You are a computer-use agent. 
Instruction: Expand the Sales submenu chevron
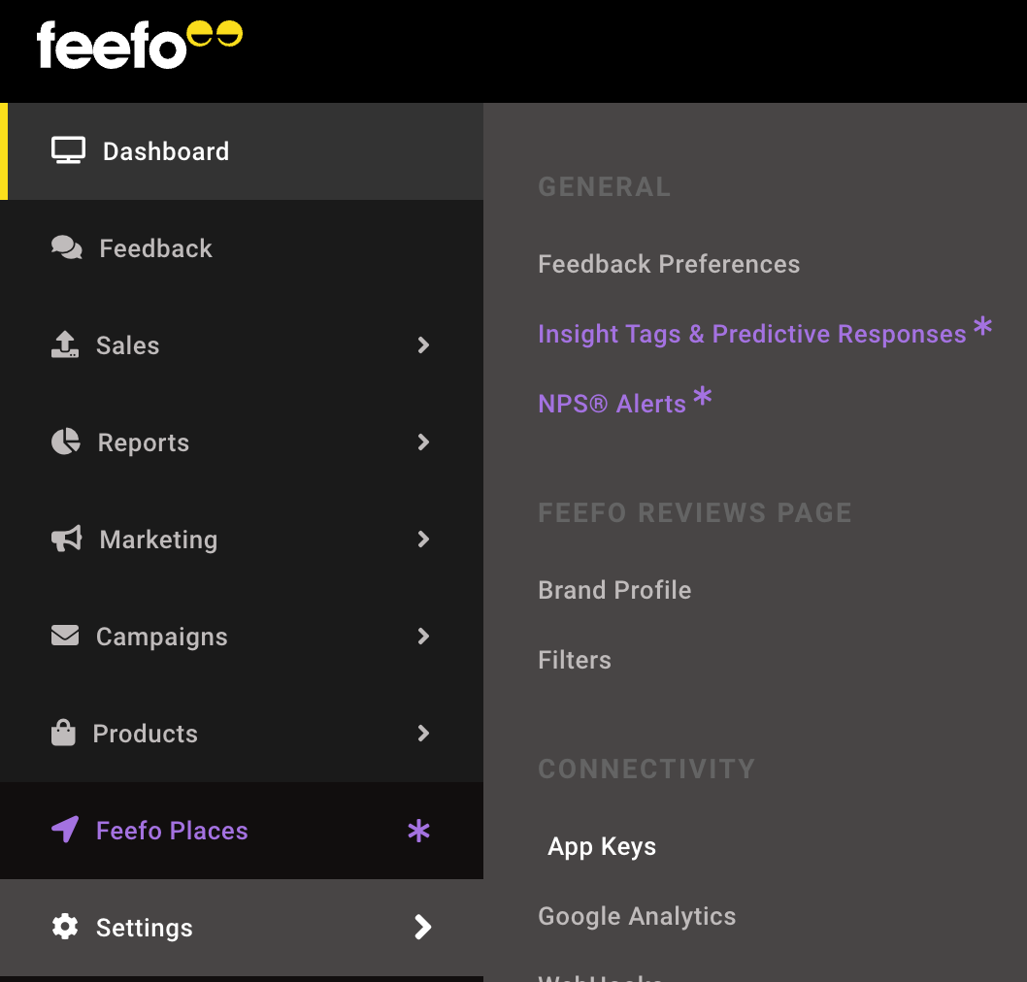(x=423, y=345)
